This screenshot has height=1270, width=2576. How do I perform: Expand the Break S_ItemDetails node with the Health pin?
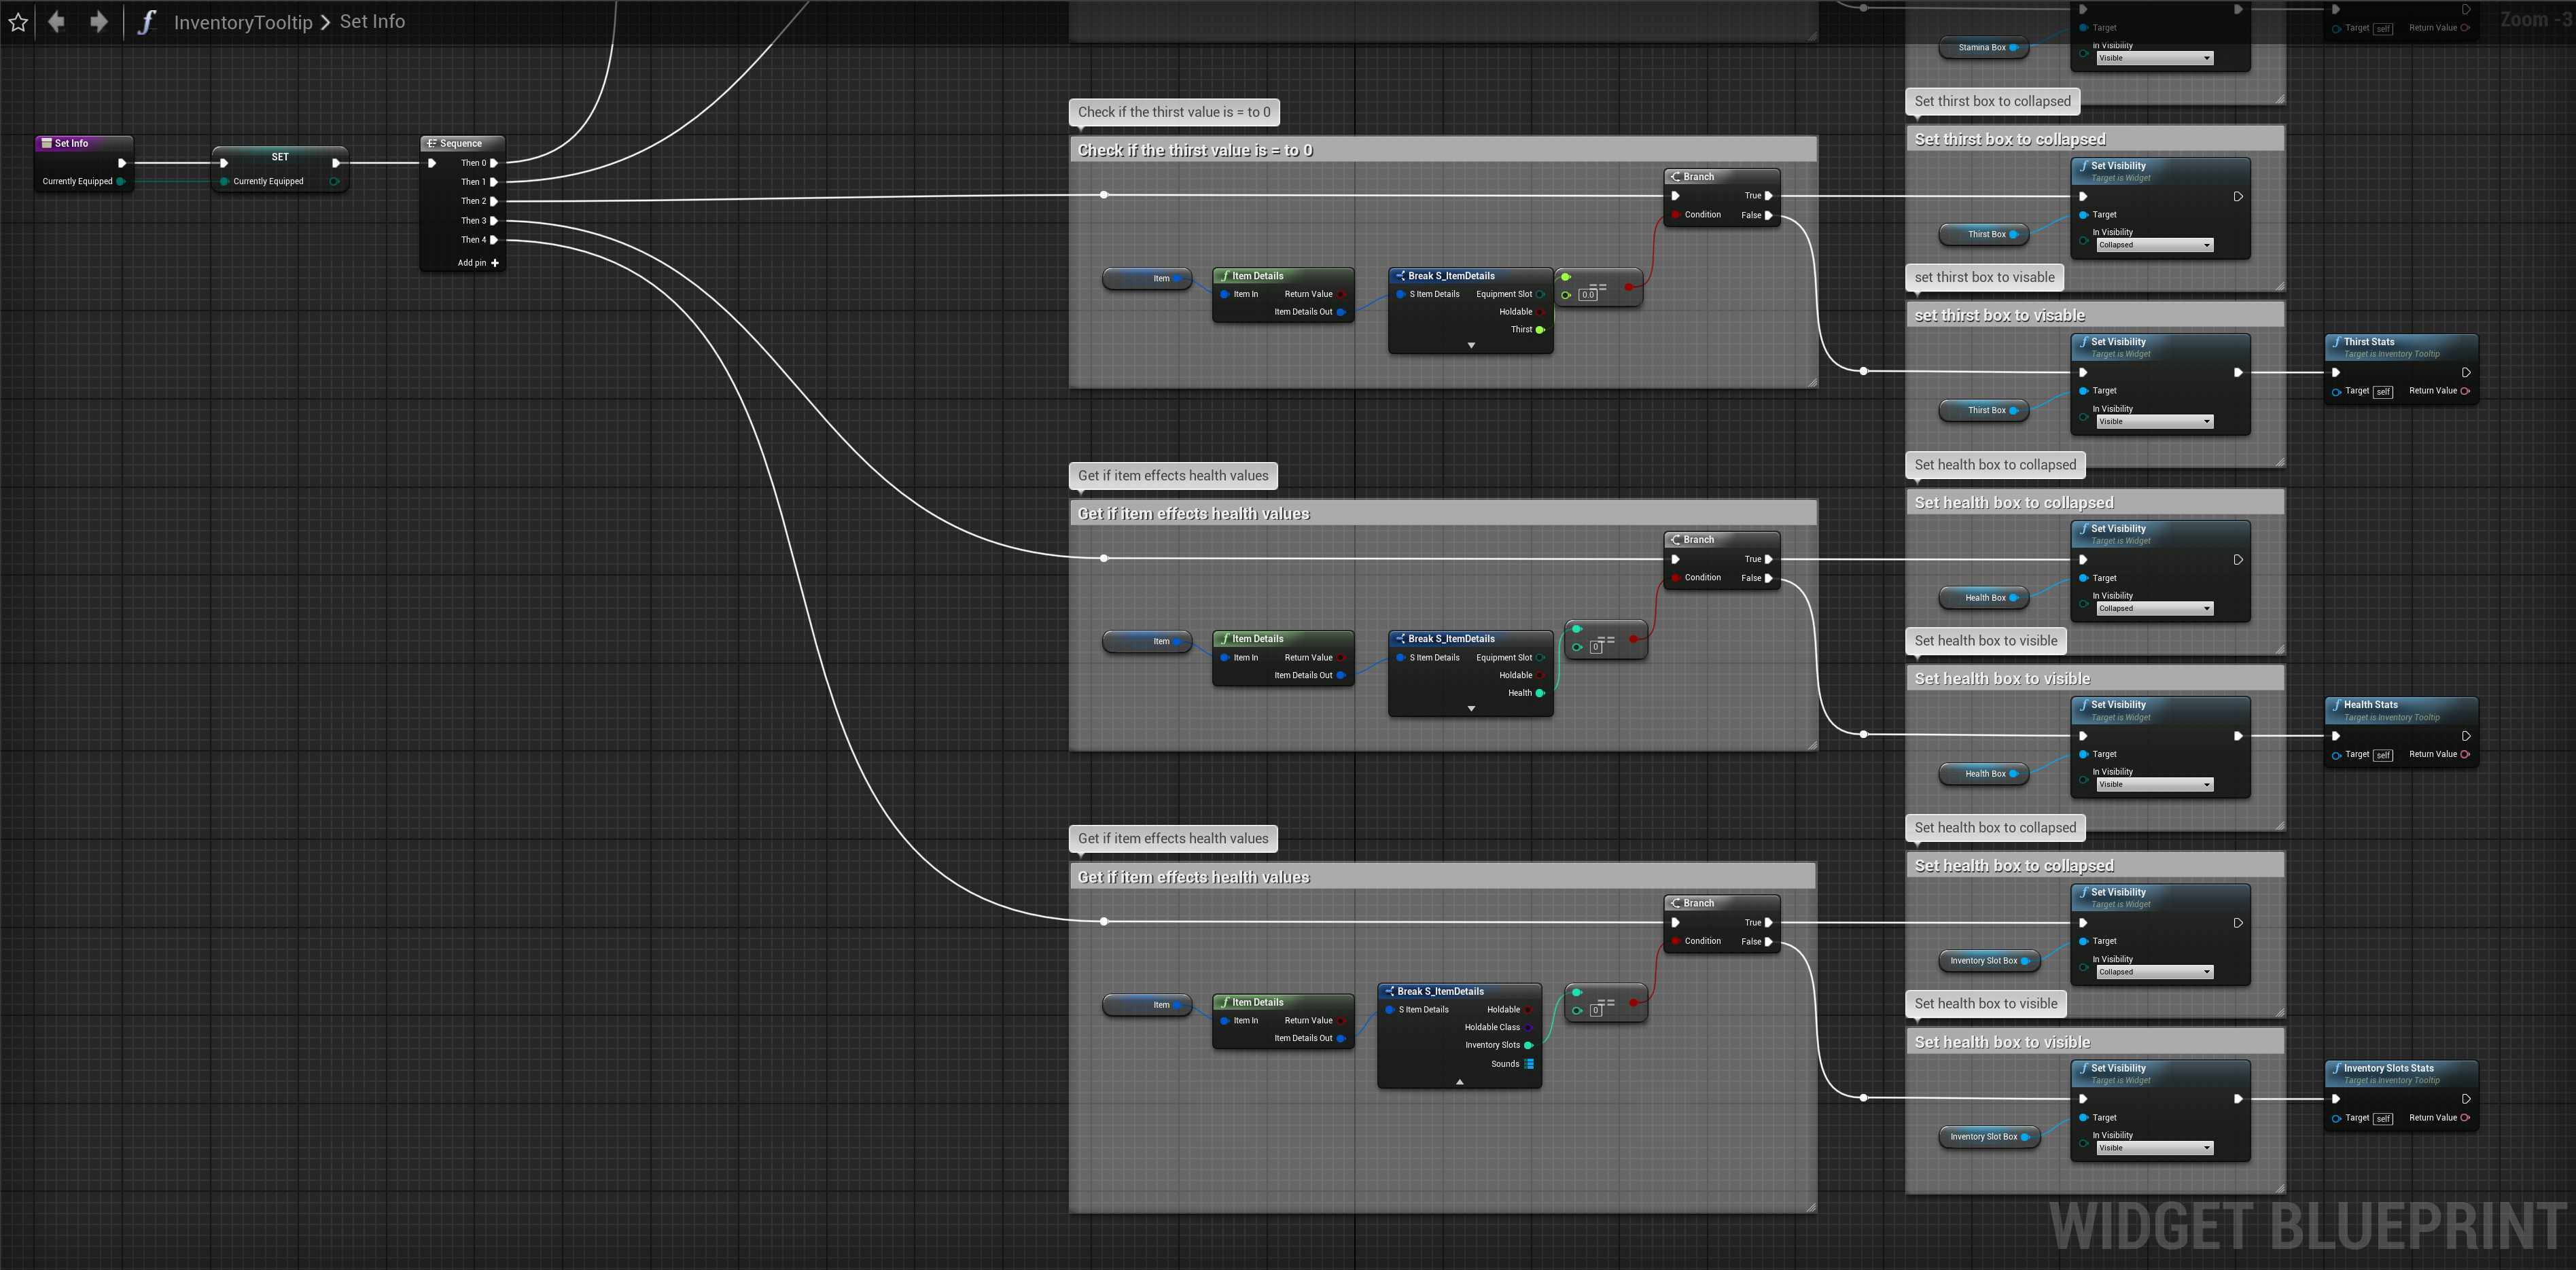[1471, 708]
